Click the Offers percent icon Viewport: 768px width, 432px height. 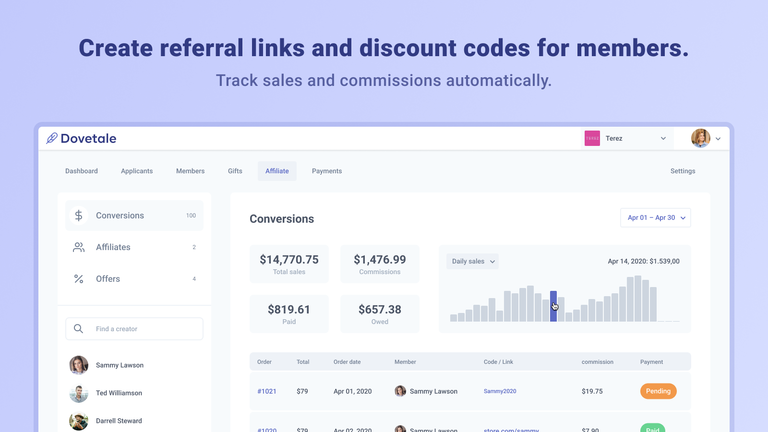78,279
